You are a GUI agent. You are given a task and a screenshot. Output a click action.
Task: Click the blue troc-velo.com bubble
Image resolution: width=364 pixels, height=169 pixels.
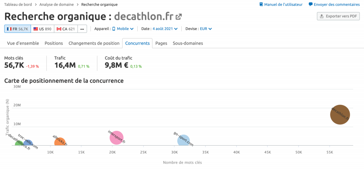click(28, 143)
